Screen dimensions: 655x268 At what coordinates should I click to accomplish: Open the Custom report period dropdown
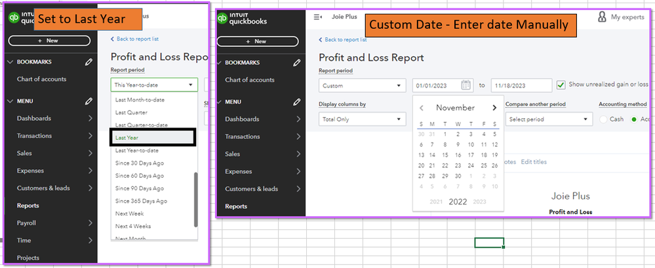point(363,86)
